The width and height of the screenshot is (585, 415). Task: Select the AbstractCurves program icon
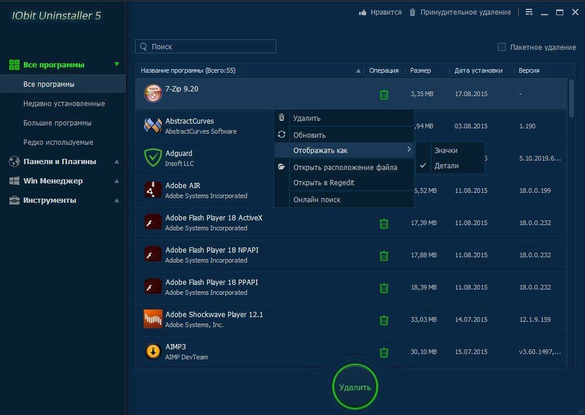[x=153, y=125]
